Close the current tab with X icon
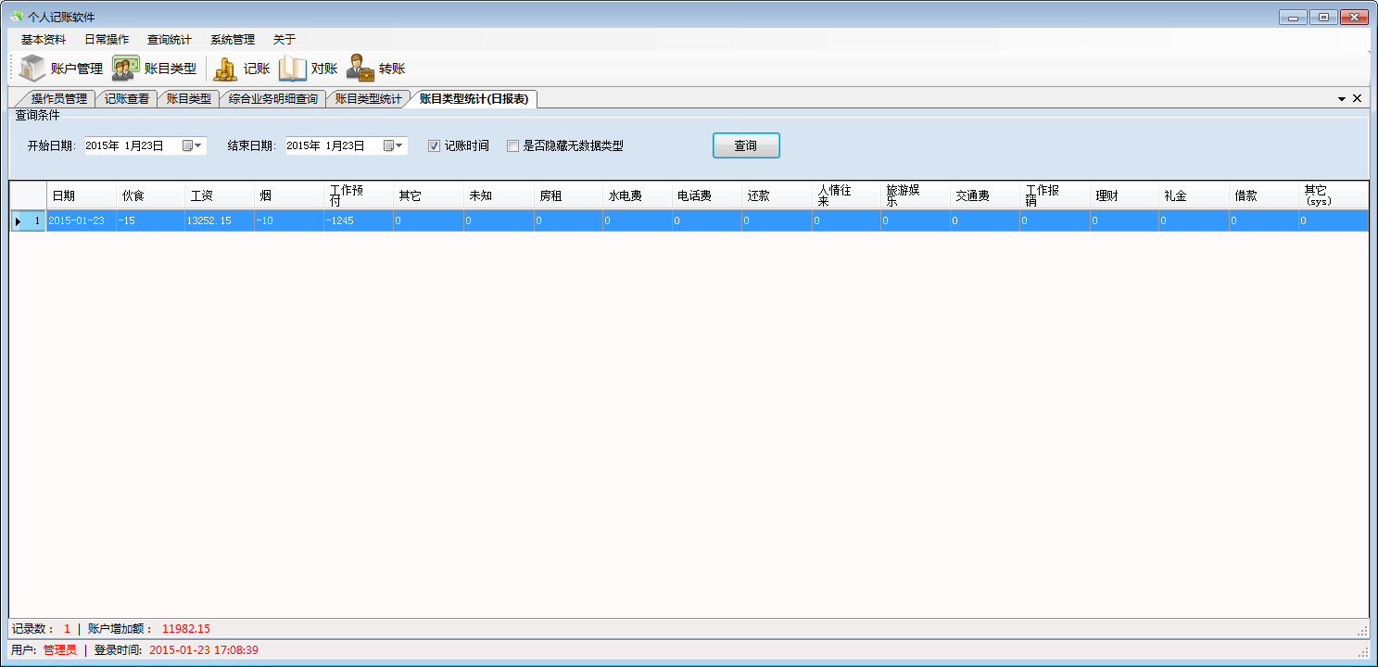Viewport: 1378px width, 667px height. [1357, 98]
